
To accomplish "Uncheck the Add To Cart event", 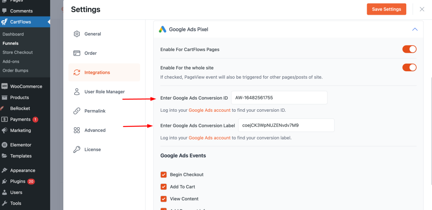I will tap(164, 187).
